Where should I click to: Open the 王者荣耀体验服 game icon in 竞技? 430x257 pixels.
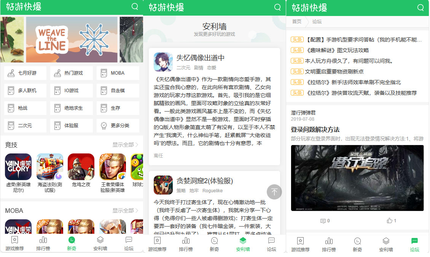click(112, 167)
